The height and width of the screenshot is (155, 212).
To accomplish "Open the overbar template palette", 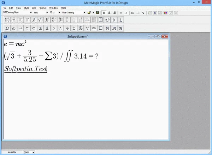I will point(74,20).
